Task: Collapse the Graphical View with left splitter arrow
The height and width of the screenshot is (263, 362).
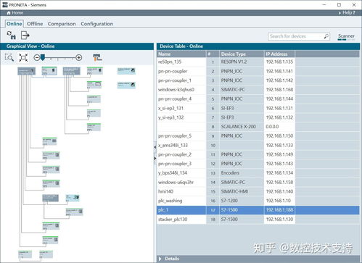Action: click(155, 146)
